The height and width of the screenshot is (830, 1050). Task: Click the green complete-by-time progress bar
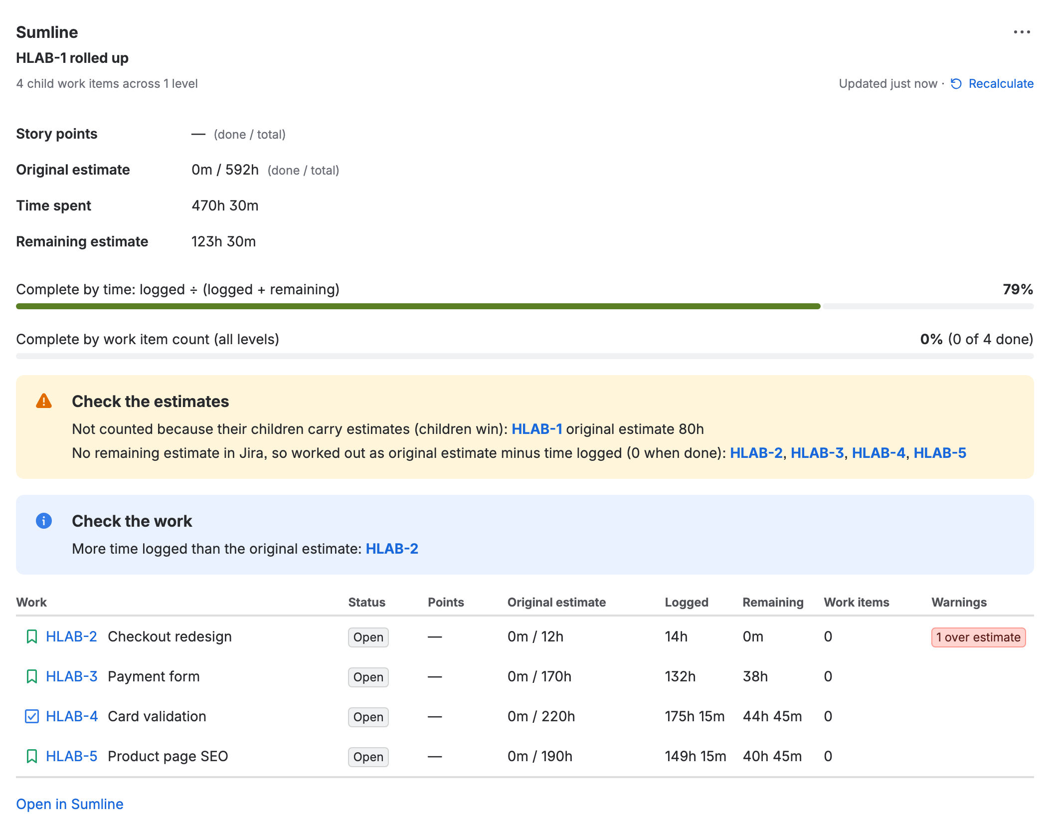click(418, 306)
